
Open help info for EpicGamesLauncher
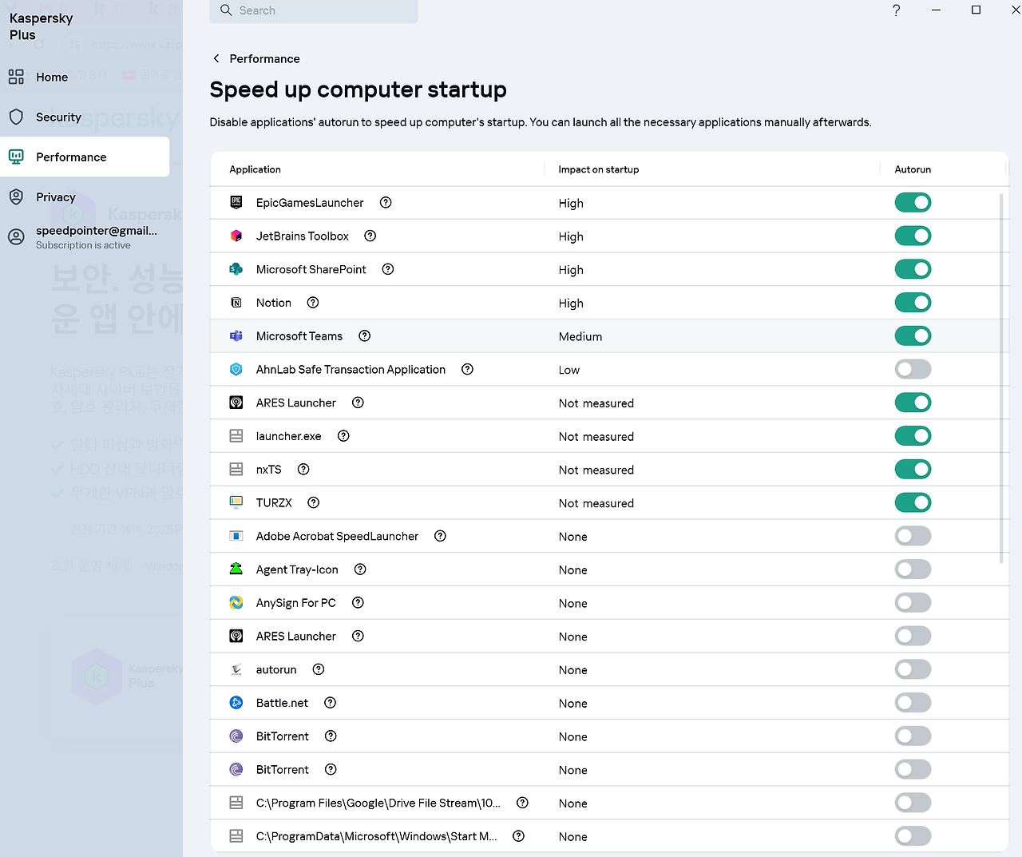386,203
